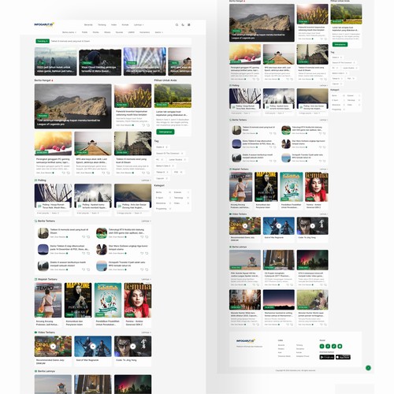Click the third green social icon in the footer
394x394 pixels.
[x=334, y=346]
